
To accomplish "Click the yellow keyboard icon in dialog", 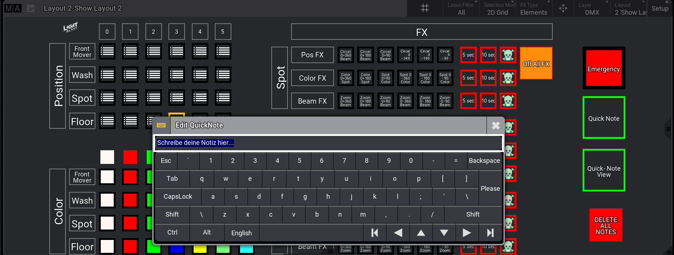I will 161,125.
